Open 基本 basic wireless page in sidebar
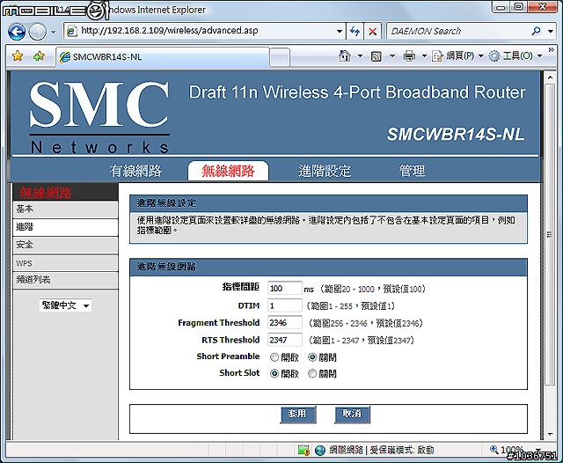 click(65, 209)
